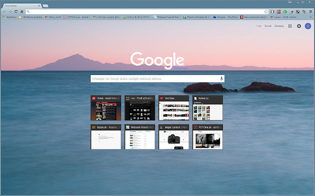Bookmark this page with the star icon
Image resolution: width=315 pixels, height=196 pixels.
pyautogui.click(x=266, y=12)
